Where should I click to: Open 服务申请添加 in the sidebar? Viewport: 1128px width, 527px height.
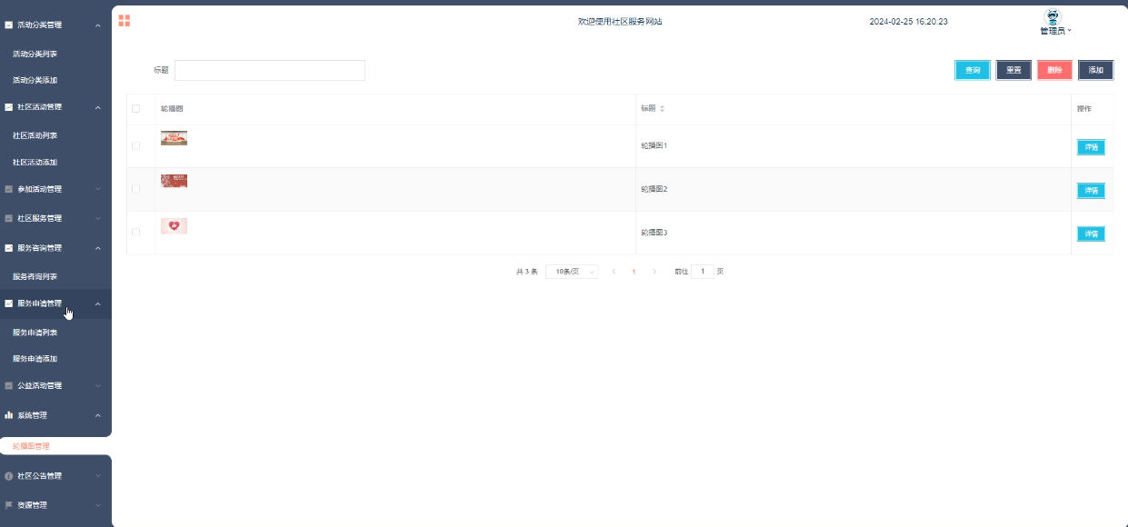tap(35, 360)
